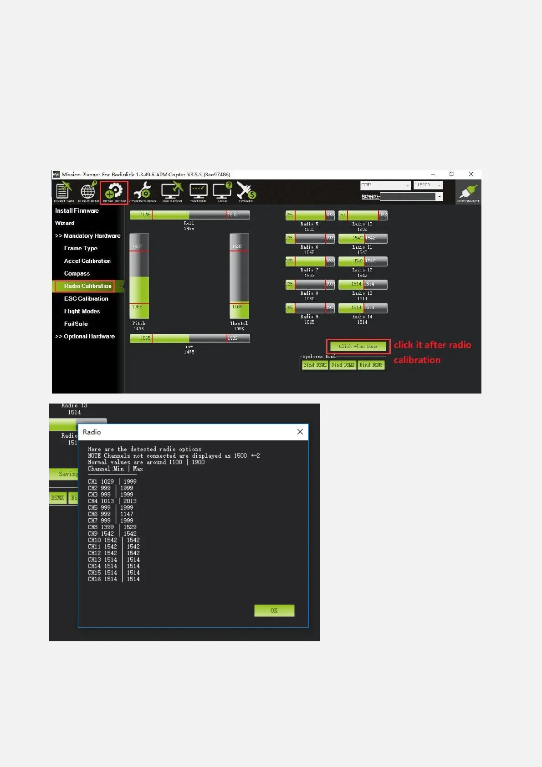Screen dimensions: 542x767
Task: Click the Throttle vertical bar
Action: click(x=239, y=276)
